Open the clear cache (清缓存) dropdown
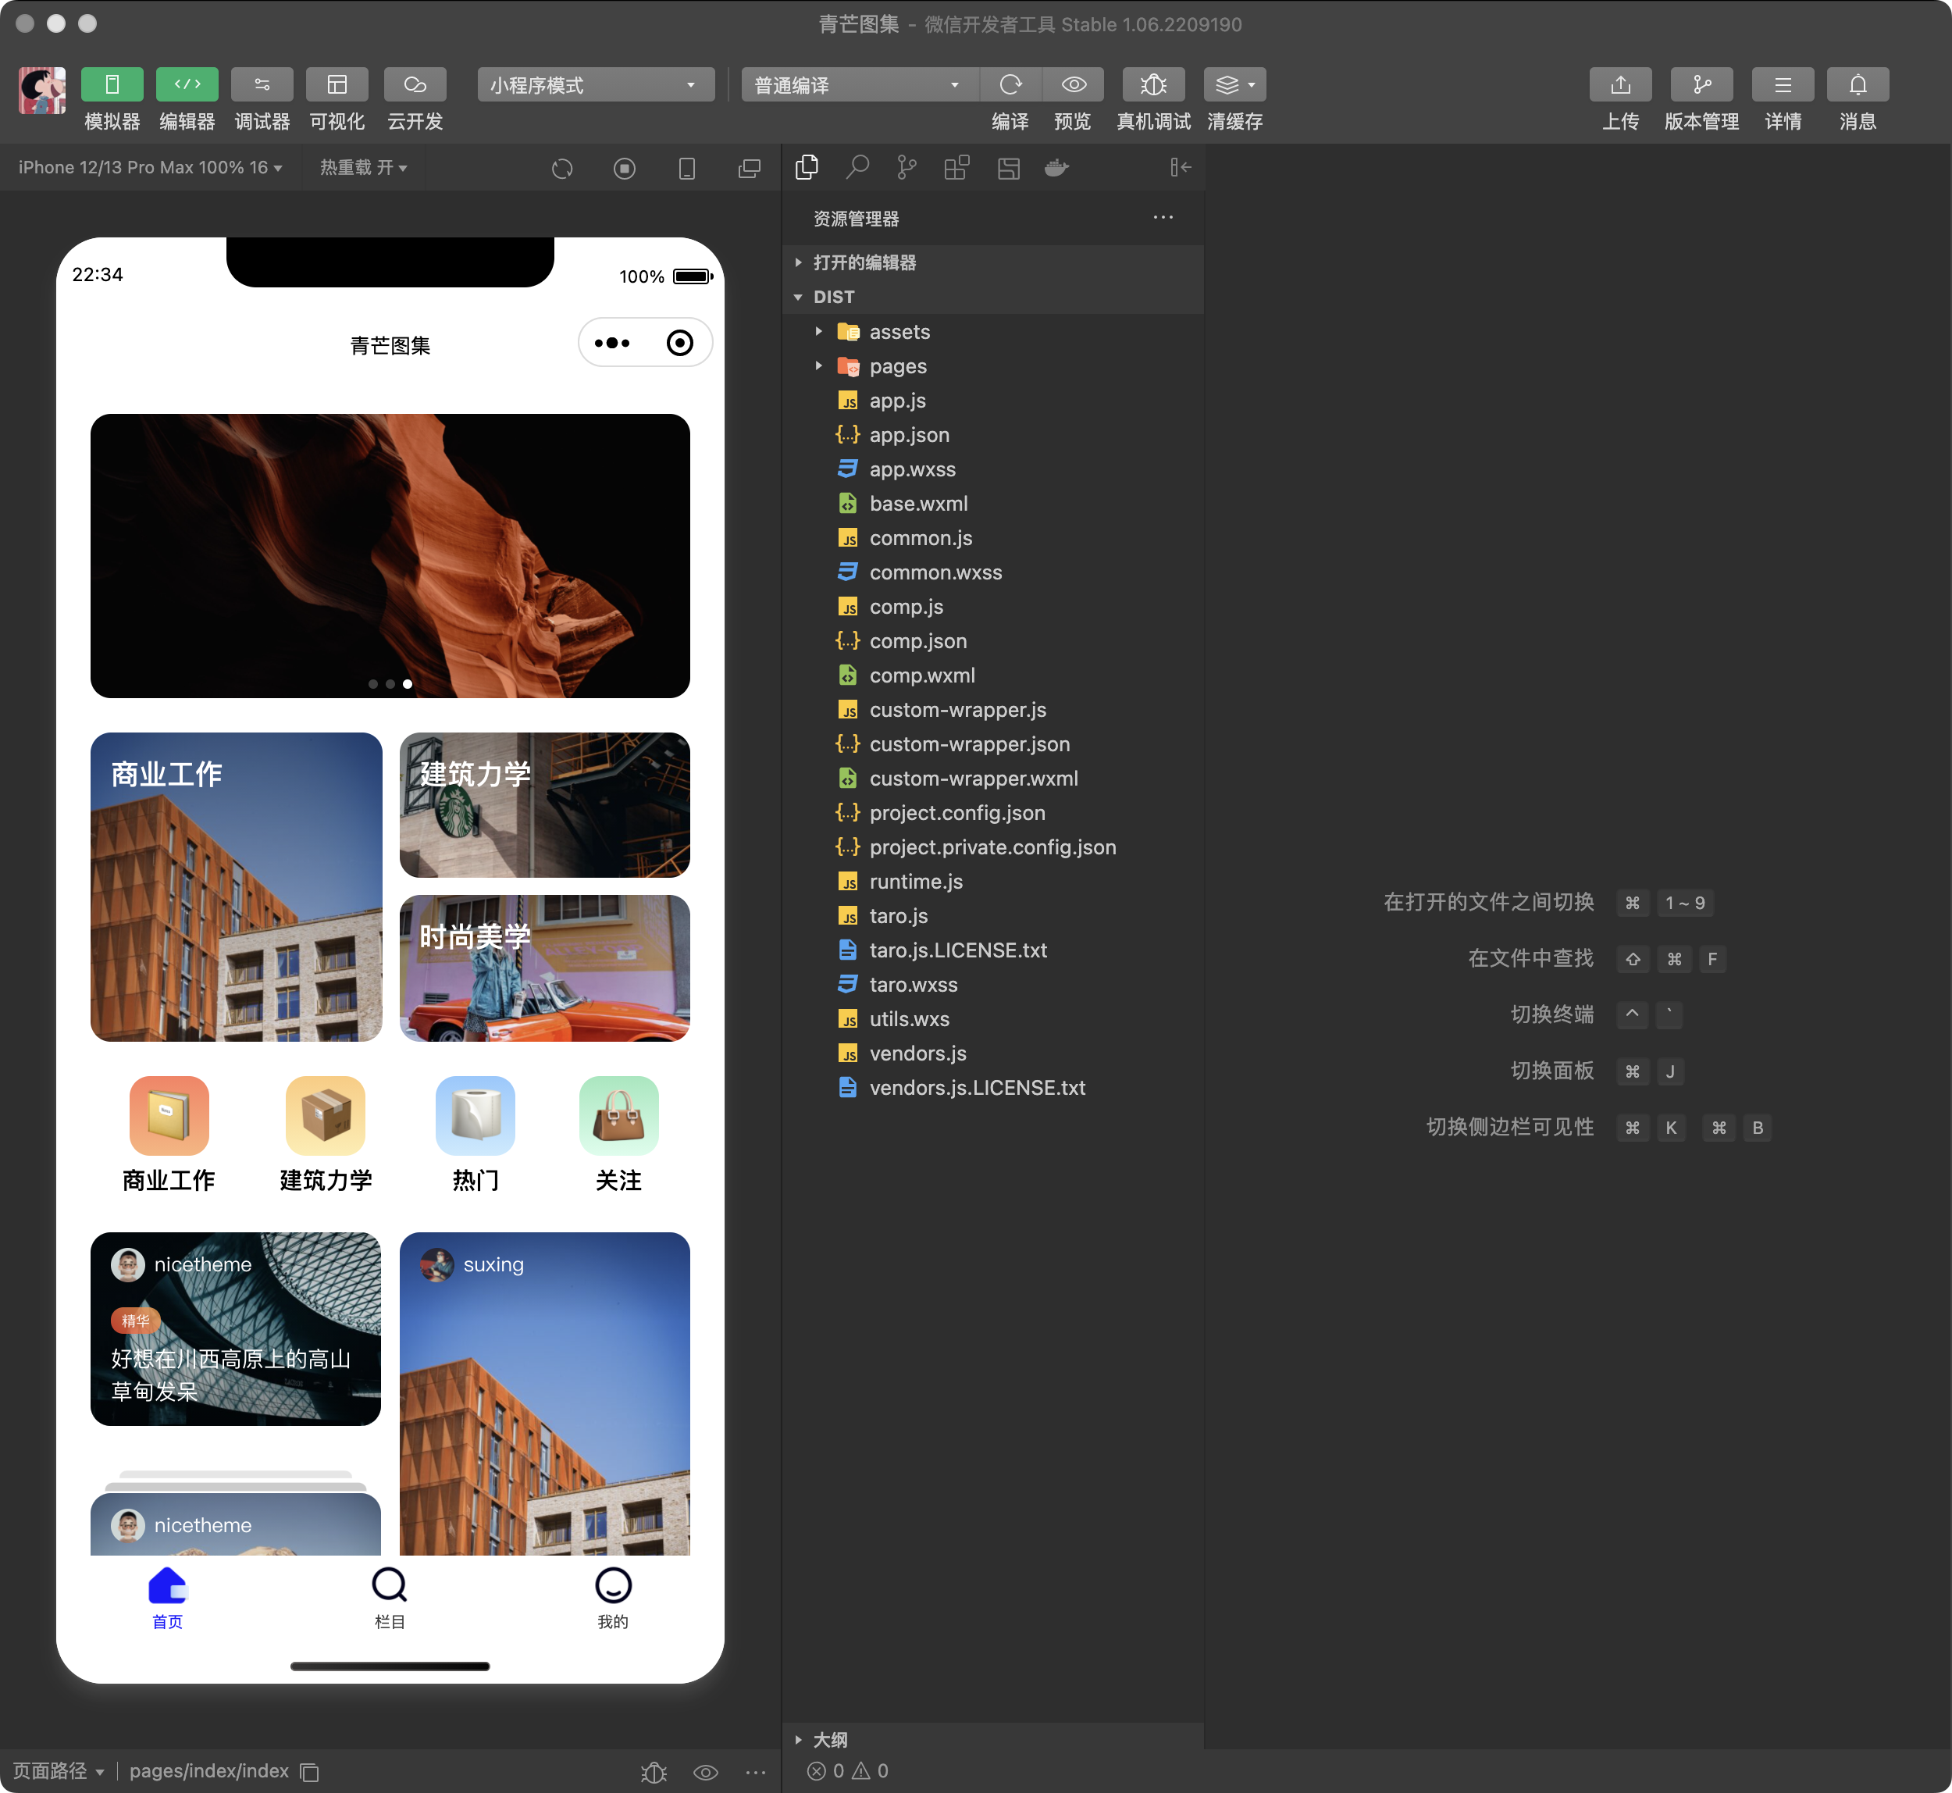The height and width of the screenshot is (1793, 1952). (x=1235, y=85)
